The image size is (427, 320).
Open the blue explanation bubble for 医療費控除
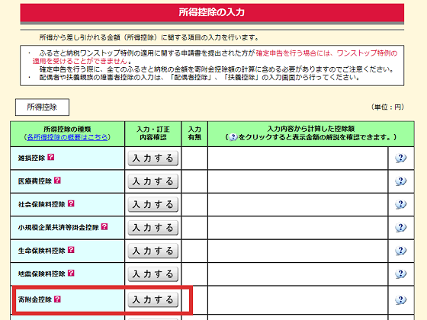400,181
